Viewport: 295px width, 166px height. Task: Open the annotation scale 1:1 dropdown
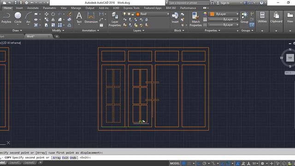255,163
